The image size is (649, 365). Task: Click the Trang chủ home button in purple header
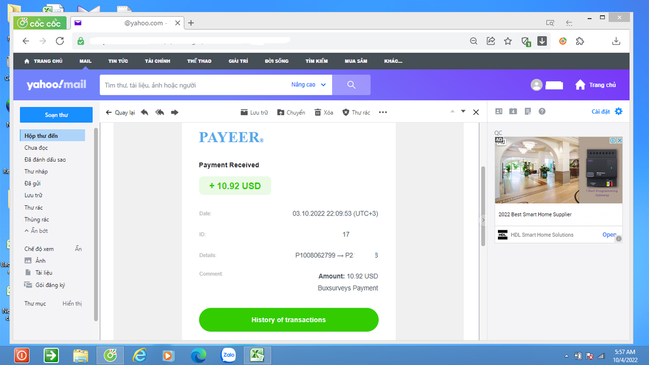click(596, 85)
